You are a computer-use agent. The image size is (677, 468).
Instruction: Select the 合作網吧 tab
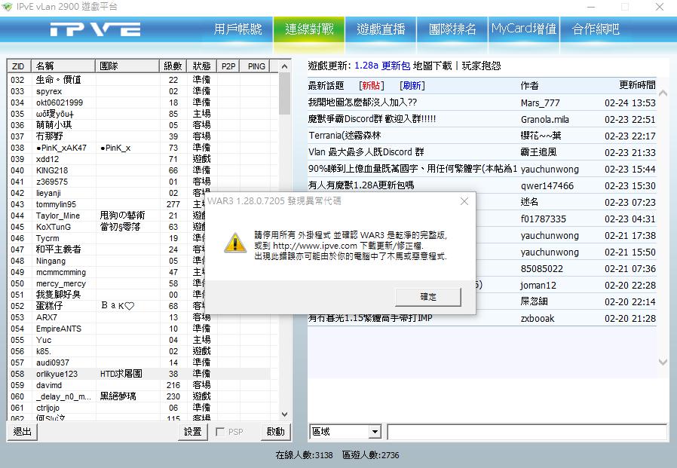(x=596, y=29)
